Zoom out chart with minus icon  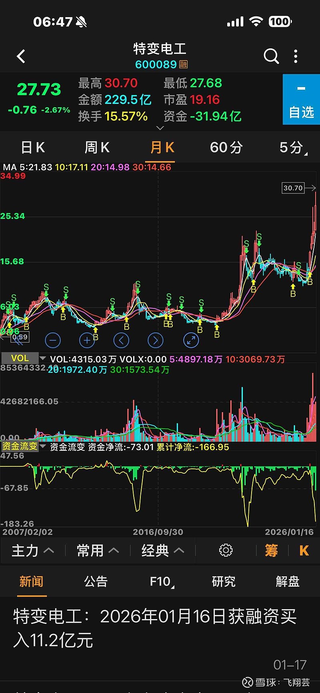[53, 341]
